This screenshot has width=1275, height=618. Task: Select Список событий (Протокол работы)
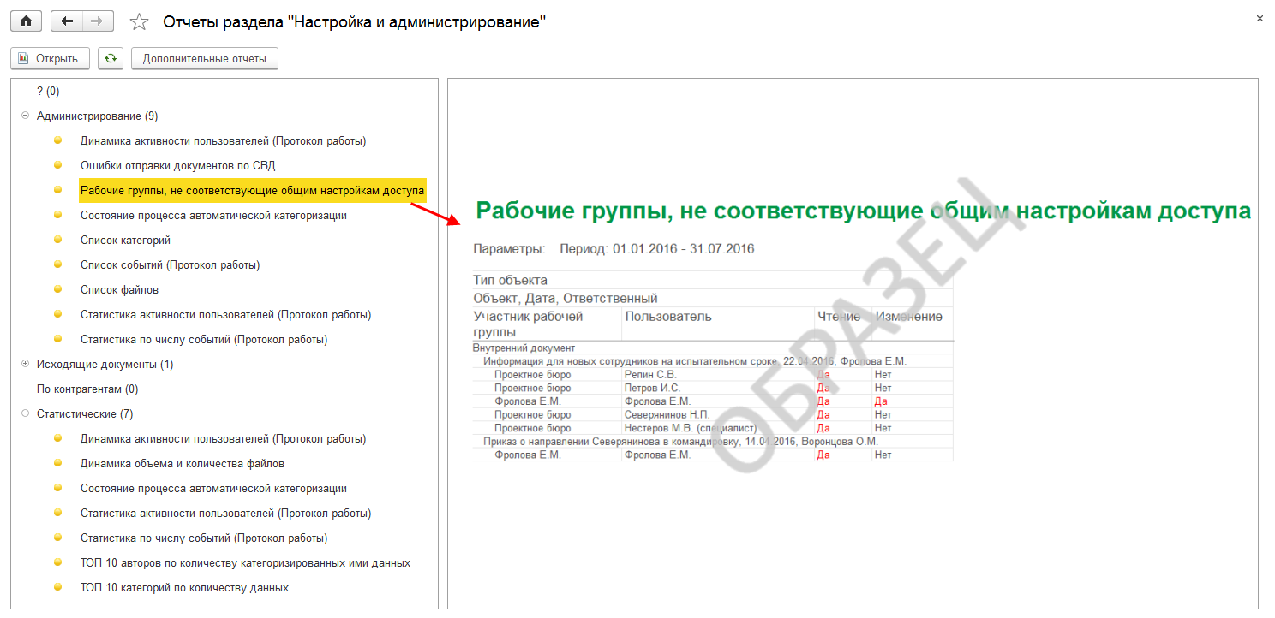(x=170, y=264)
